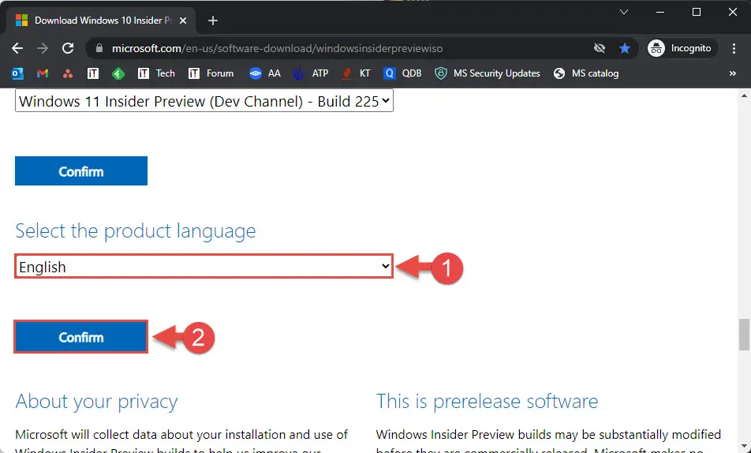751x453 pixels.
Task: Open the green Feedly diamond bookmark
Action: pos(118,73)
